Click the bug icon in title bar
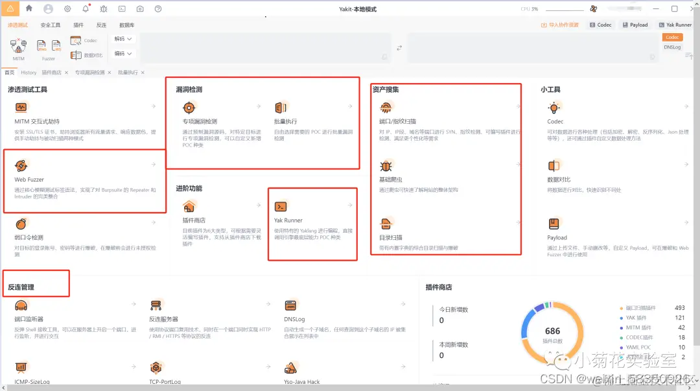 pyautogui.click(x=104, y=8)
